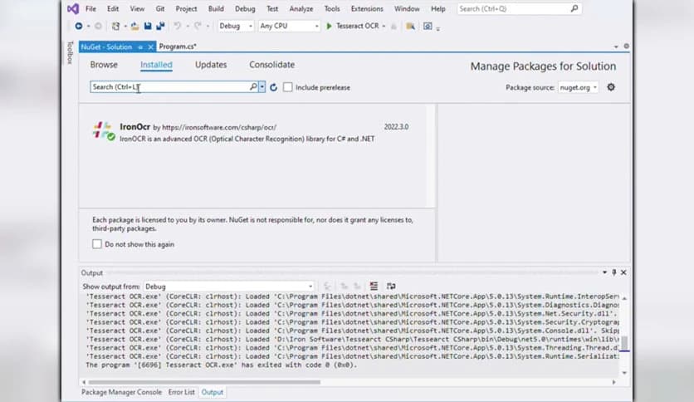Click the New Project toolbar icon
The width and height of the screenshot is (694, 402).
point(115,26)
